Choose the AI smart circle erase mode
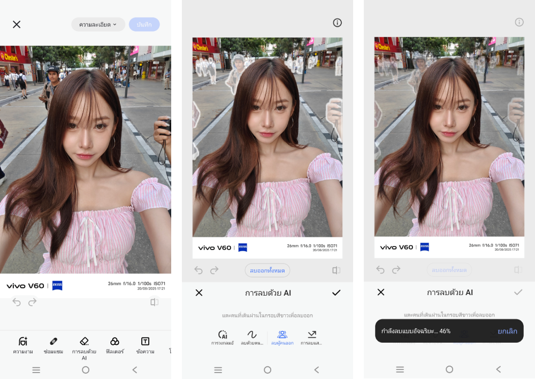 pos(223,337)
